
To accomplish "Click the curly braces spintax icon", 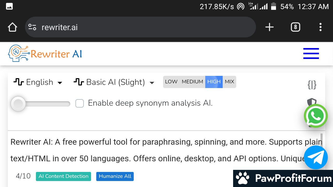I will pos(312,85).
